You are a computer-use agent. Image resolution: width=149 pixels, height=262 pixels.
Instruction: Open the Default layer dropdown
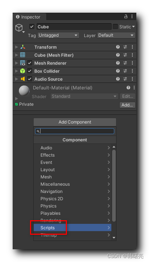pyautogui.click(x=116, y=35)
